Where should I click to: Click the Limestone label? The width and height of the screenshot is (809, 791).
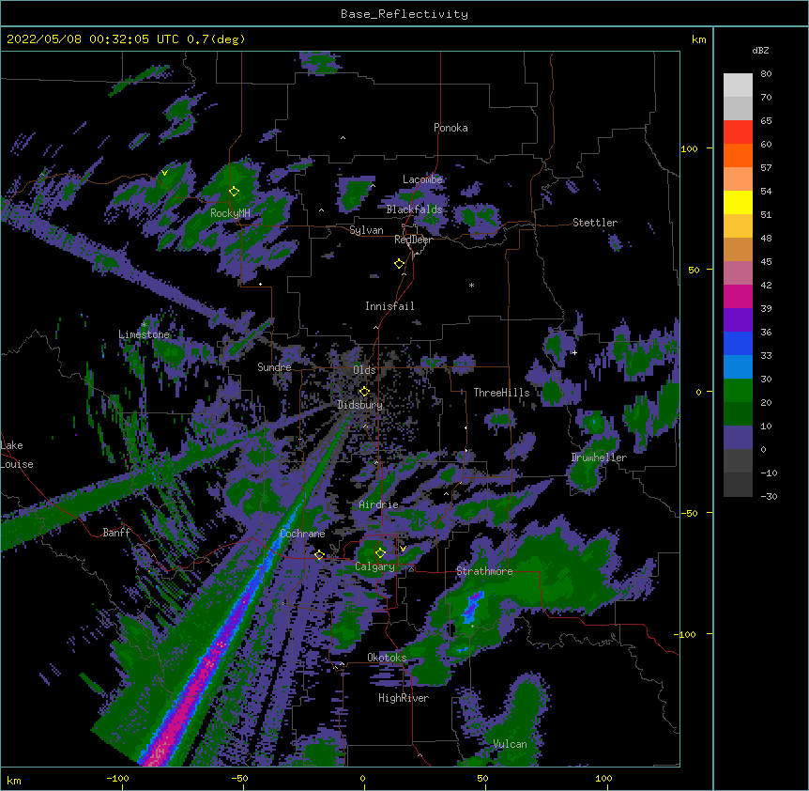[x=144, y=334]
